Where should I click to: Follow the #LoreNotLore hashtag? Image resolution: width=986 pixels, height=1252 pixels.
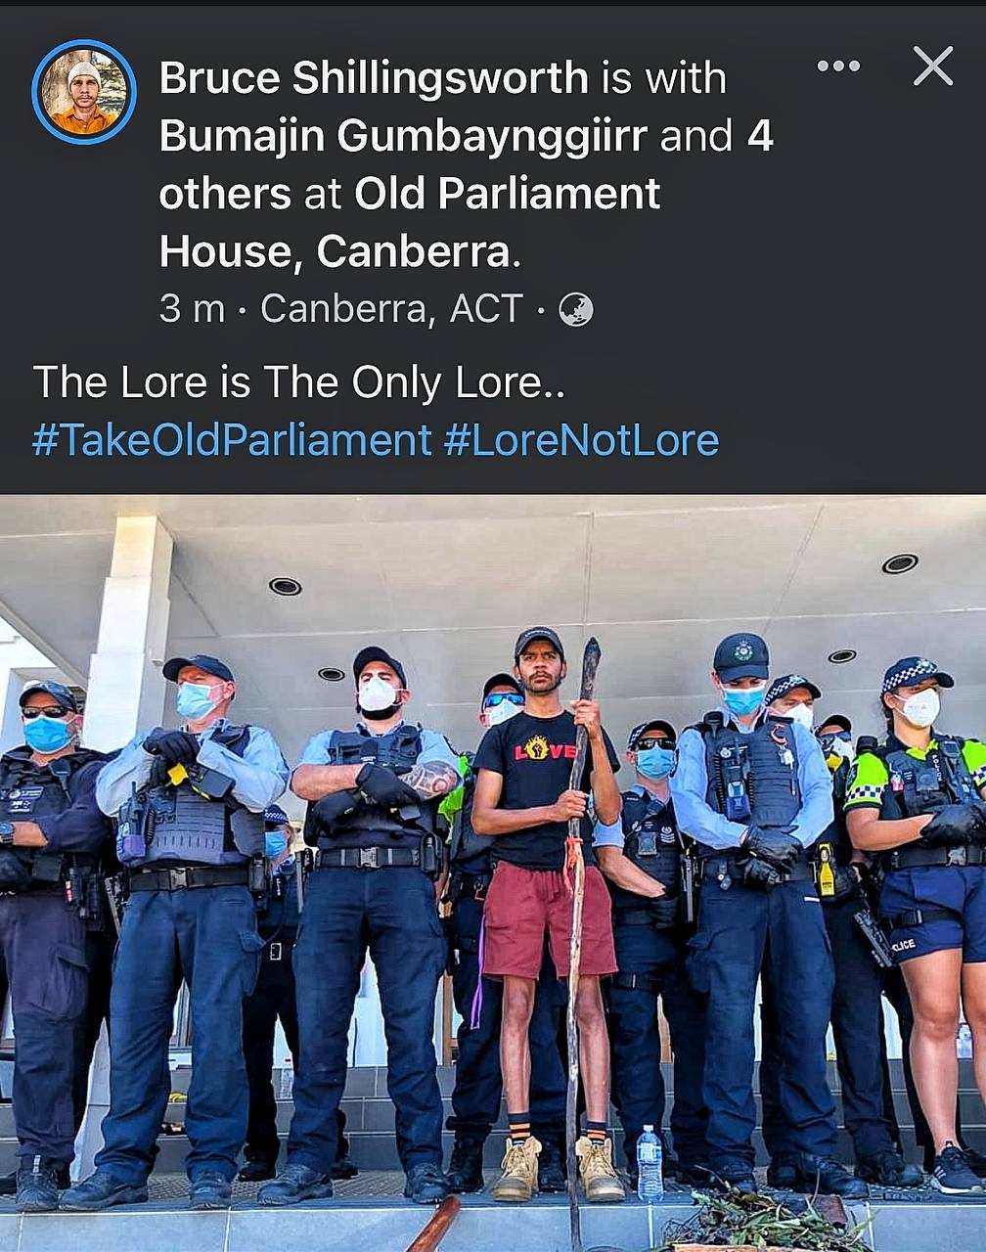pyautogui.click(x=581, y=440)
